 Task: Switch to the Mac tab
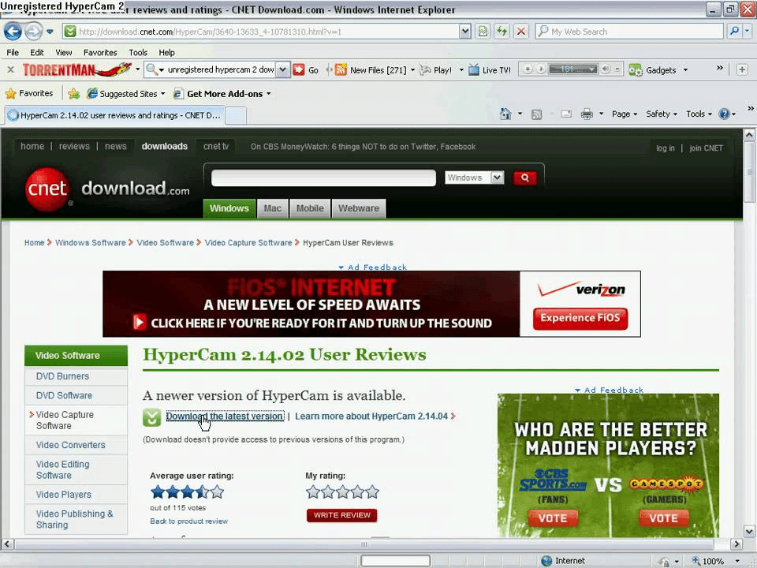tap(272, 208)
